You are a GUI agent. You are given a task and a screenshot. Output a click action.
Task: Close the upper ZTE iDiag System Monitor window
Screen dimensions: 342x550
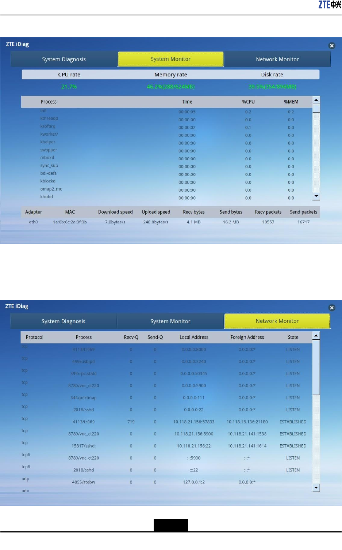(x=332, y=46)
